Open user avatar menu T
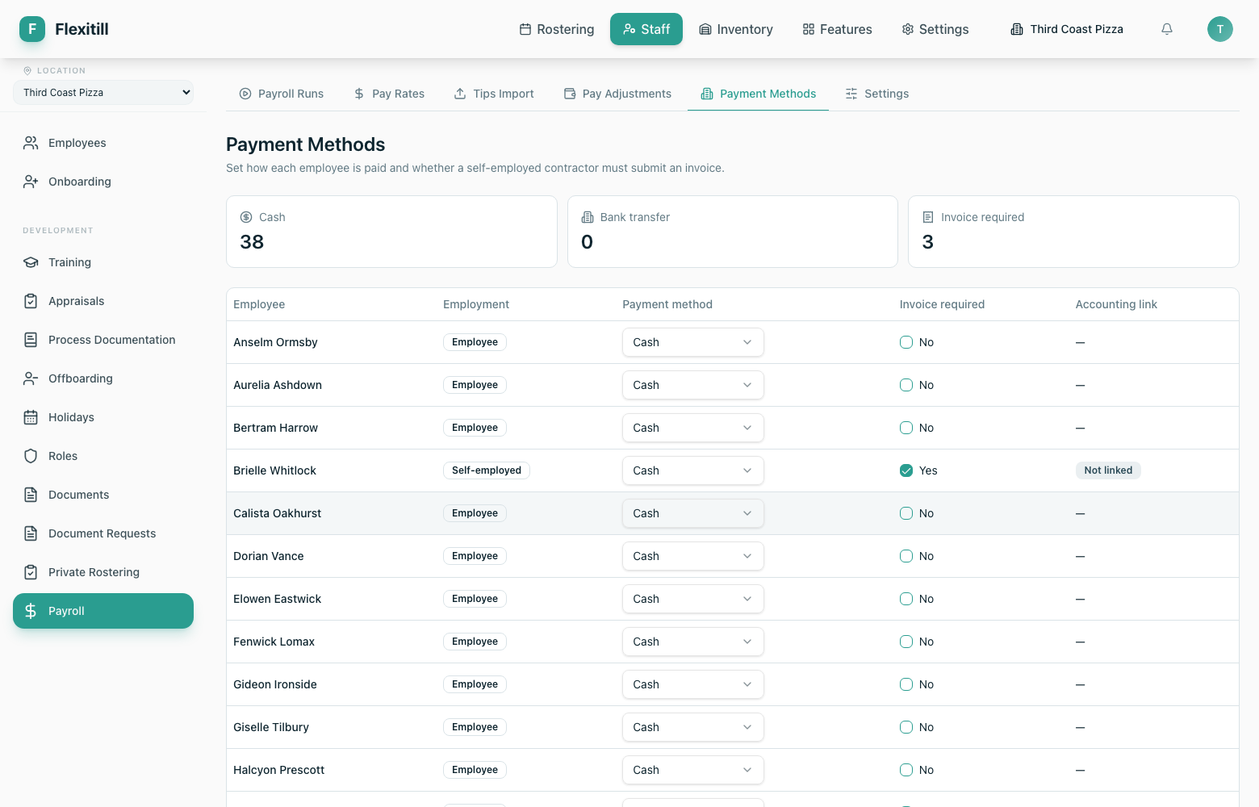This screenshot has height=807, width=1259. (x=1220, y=29)
